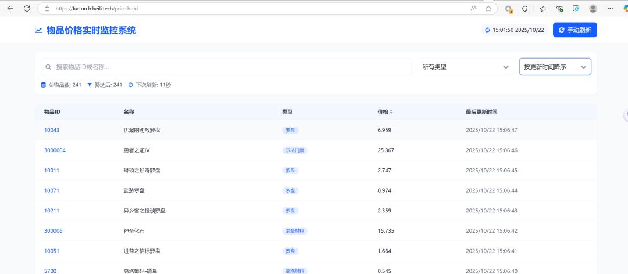Image resolution: width=628 pixels, height=274 pixels.
Task: Click item name 琳琅之珍奇罗盘
Action: coord(142,171)
